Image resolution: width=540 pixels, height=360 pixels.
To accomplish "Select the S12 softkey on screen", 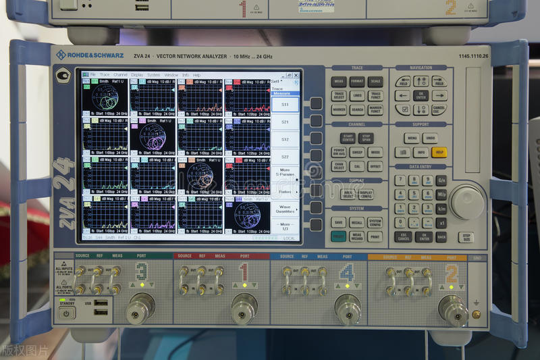I will coord(285,140).
